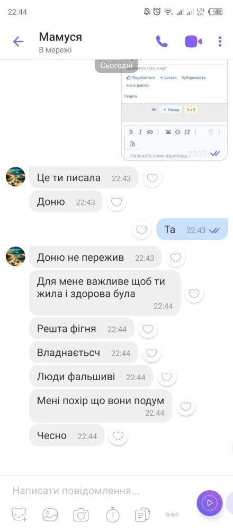Image resolution: width=233 pixels, height=531 pixels.
Task: Like the message 'Решта фігня'
Action: [x=148, y=329]
